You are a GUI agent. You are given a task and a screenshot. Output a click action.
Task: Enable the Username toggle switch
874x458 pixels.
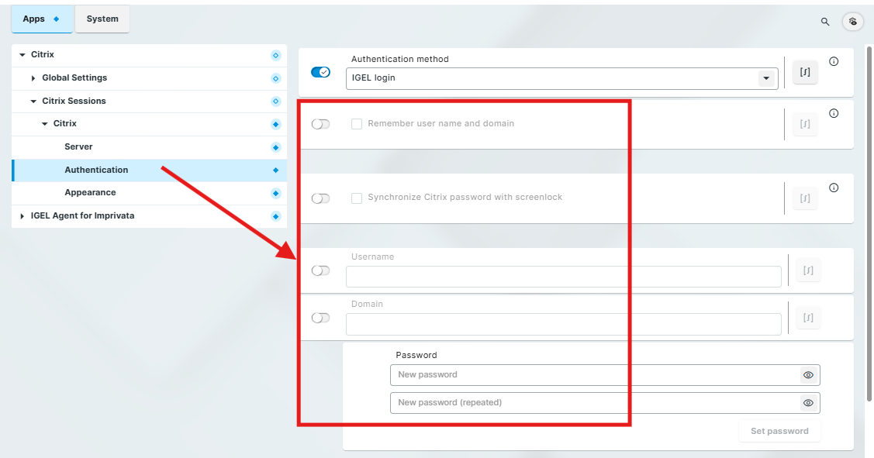[x=320, y=270]
